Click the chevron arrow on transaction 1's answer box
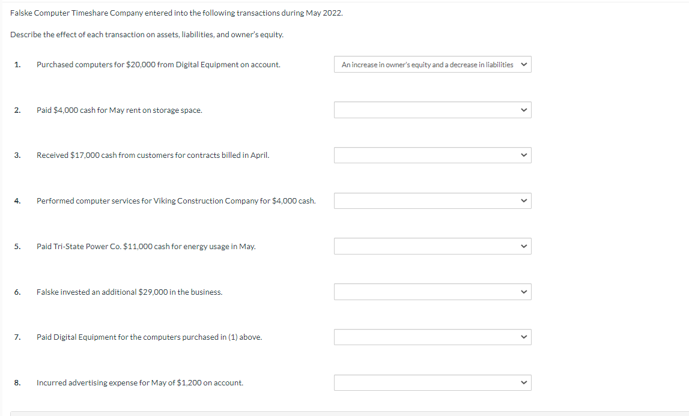 (x=524, y=64)
